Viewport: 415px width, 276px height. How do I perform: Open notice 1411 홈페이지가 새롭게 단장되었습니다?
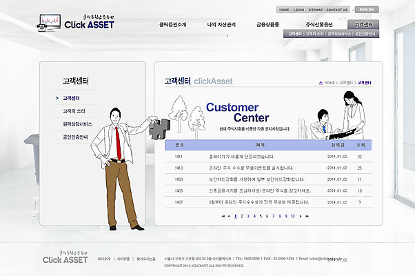click(x=242, y=157)
